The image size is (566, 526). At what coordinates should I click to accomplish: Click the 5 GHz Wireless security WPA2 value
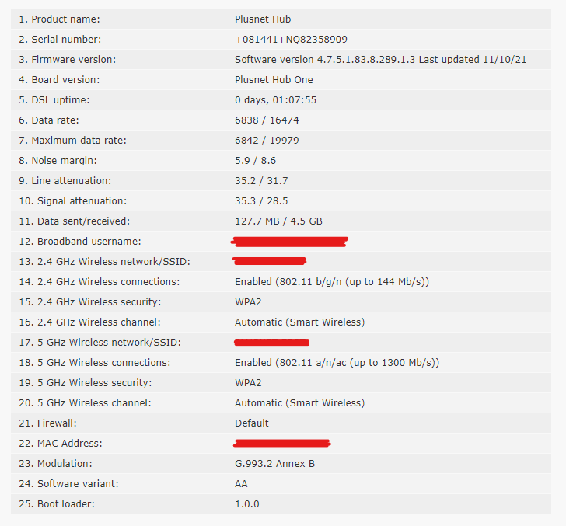tap(248, 382)
